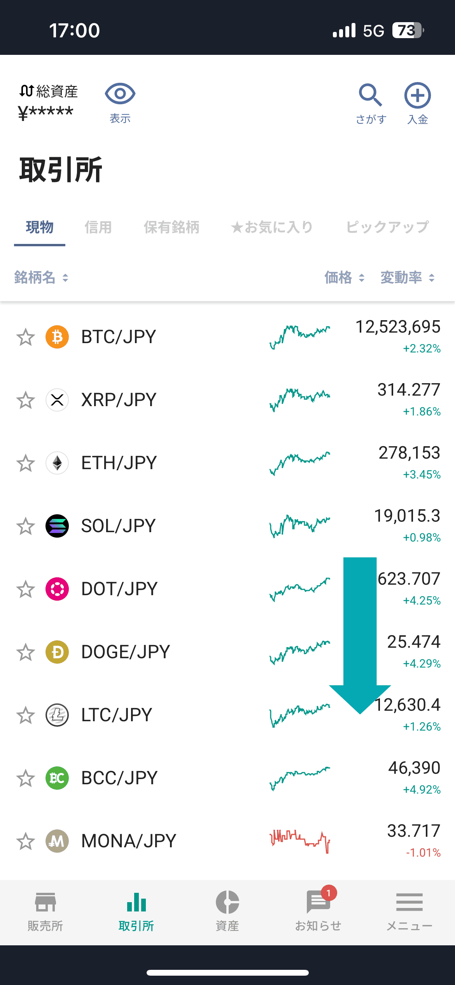Open deposit via plus circle icon
The height and width of the screenshot is (985, 455).
(417, 96)
